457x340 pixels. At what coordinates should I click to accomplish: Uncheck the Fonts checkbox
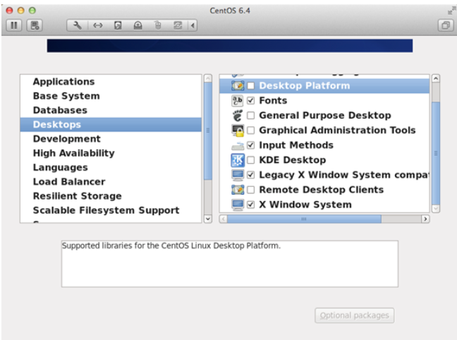click(250, 101)
